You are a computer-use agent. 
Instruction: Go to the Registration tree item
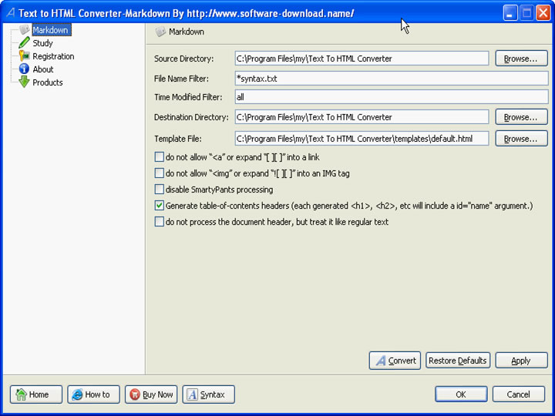click(x=53, y=56)
